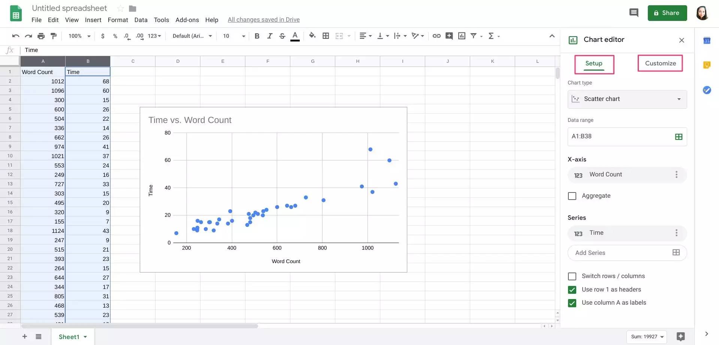
Task: Open comment history icon
Action: (634, 13)
